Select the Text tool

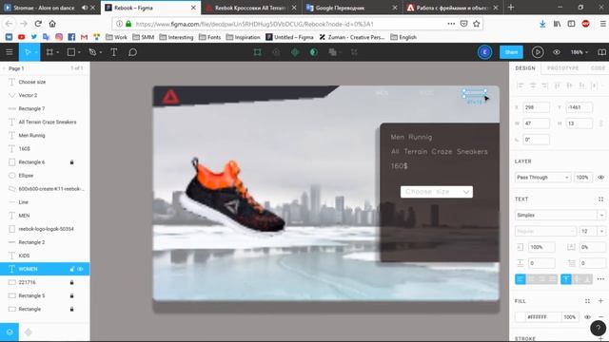pyautogui.click(x=114, y=52)
